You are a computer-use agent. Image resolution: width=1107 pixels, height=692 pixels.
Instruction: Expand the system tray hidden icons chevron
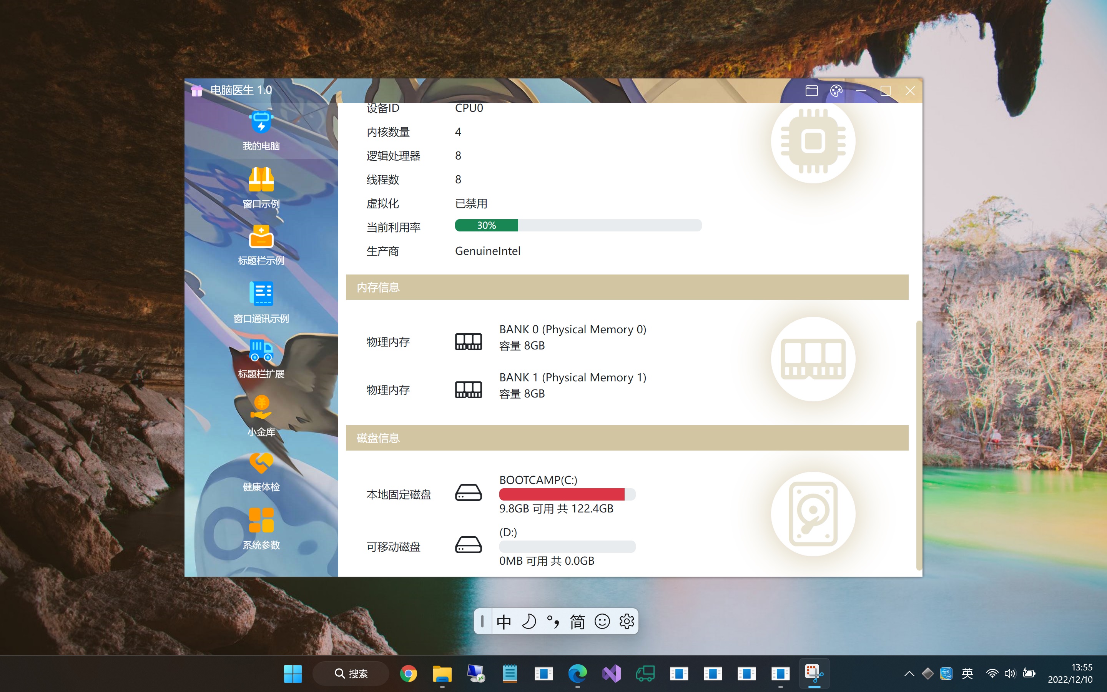pos(909,674)
